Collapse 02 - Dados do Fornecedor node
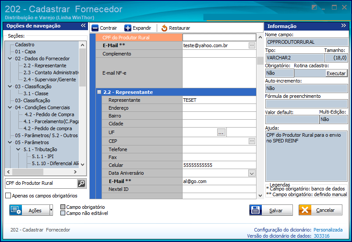 point(10,59)
